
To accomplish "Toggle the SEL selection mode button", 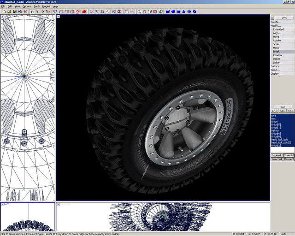I will [x=282, y=111].
